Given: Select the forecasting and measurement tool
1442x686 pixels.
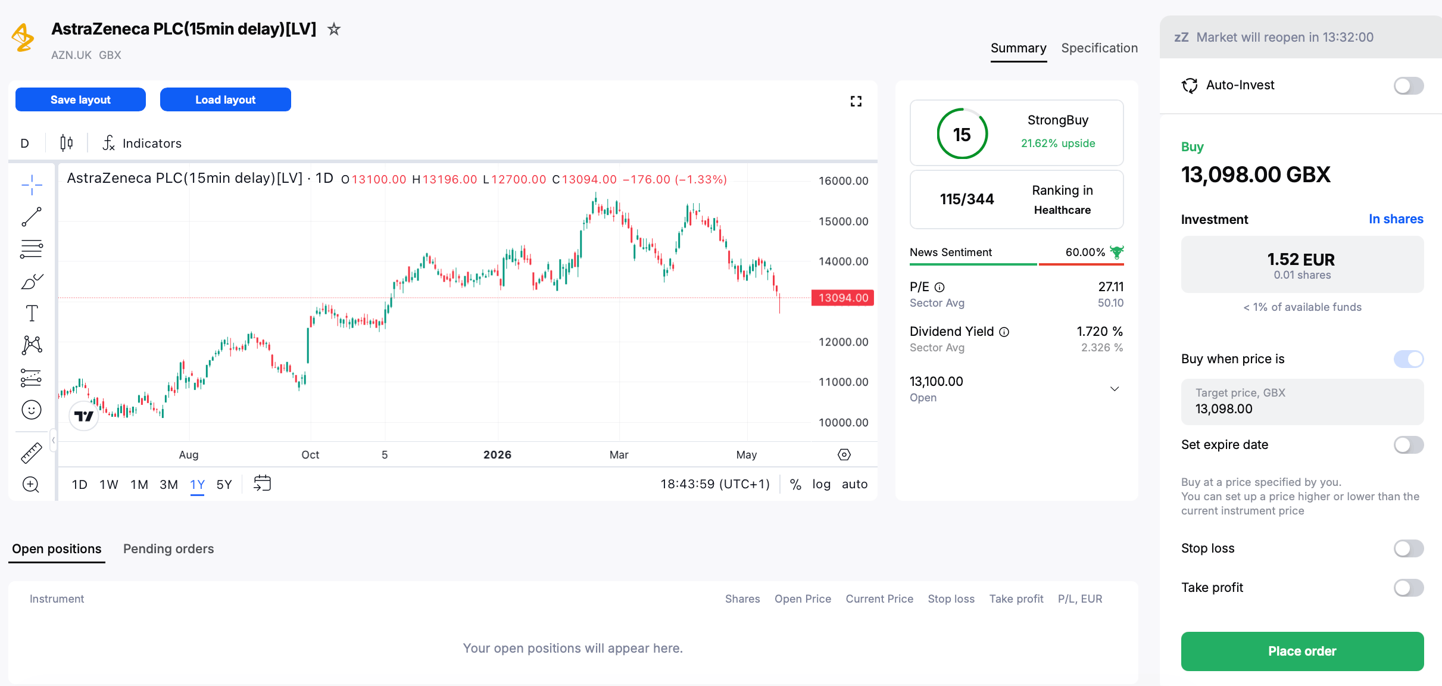Looking at the screenshot, I should coord(32,378).
